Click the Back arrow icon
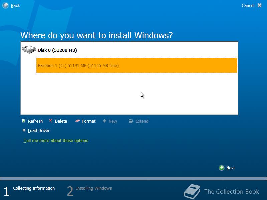Image resolution: width=267 pixels, height=200 pixels. click(5, 5)
